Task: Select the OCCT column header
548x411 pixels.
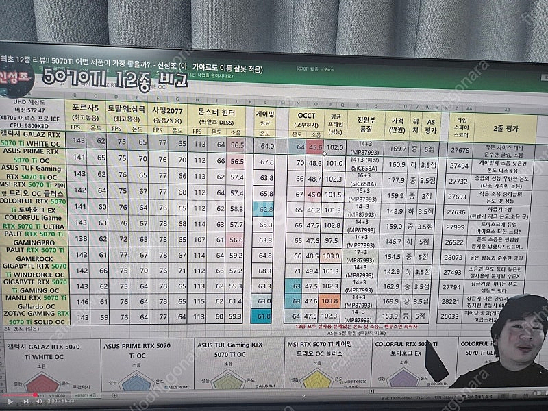Action: (x=306, y=119)
